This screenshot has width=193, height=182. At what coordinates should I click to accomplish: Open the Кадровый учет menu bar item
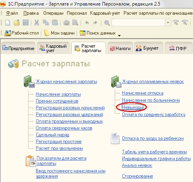(x=105, y=13)
